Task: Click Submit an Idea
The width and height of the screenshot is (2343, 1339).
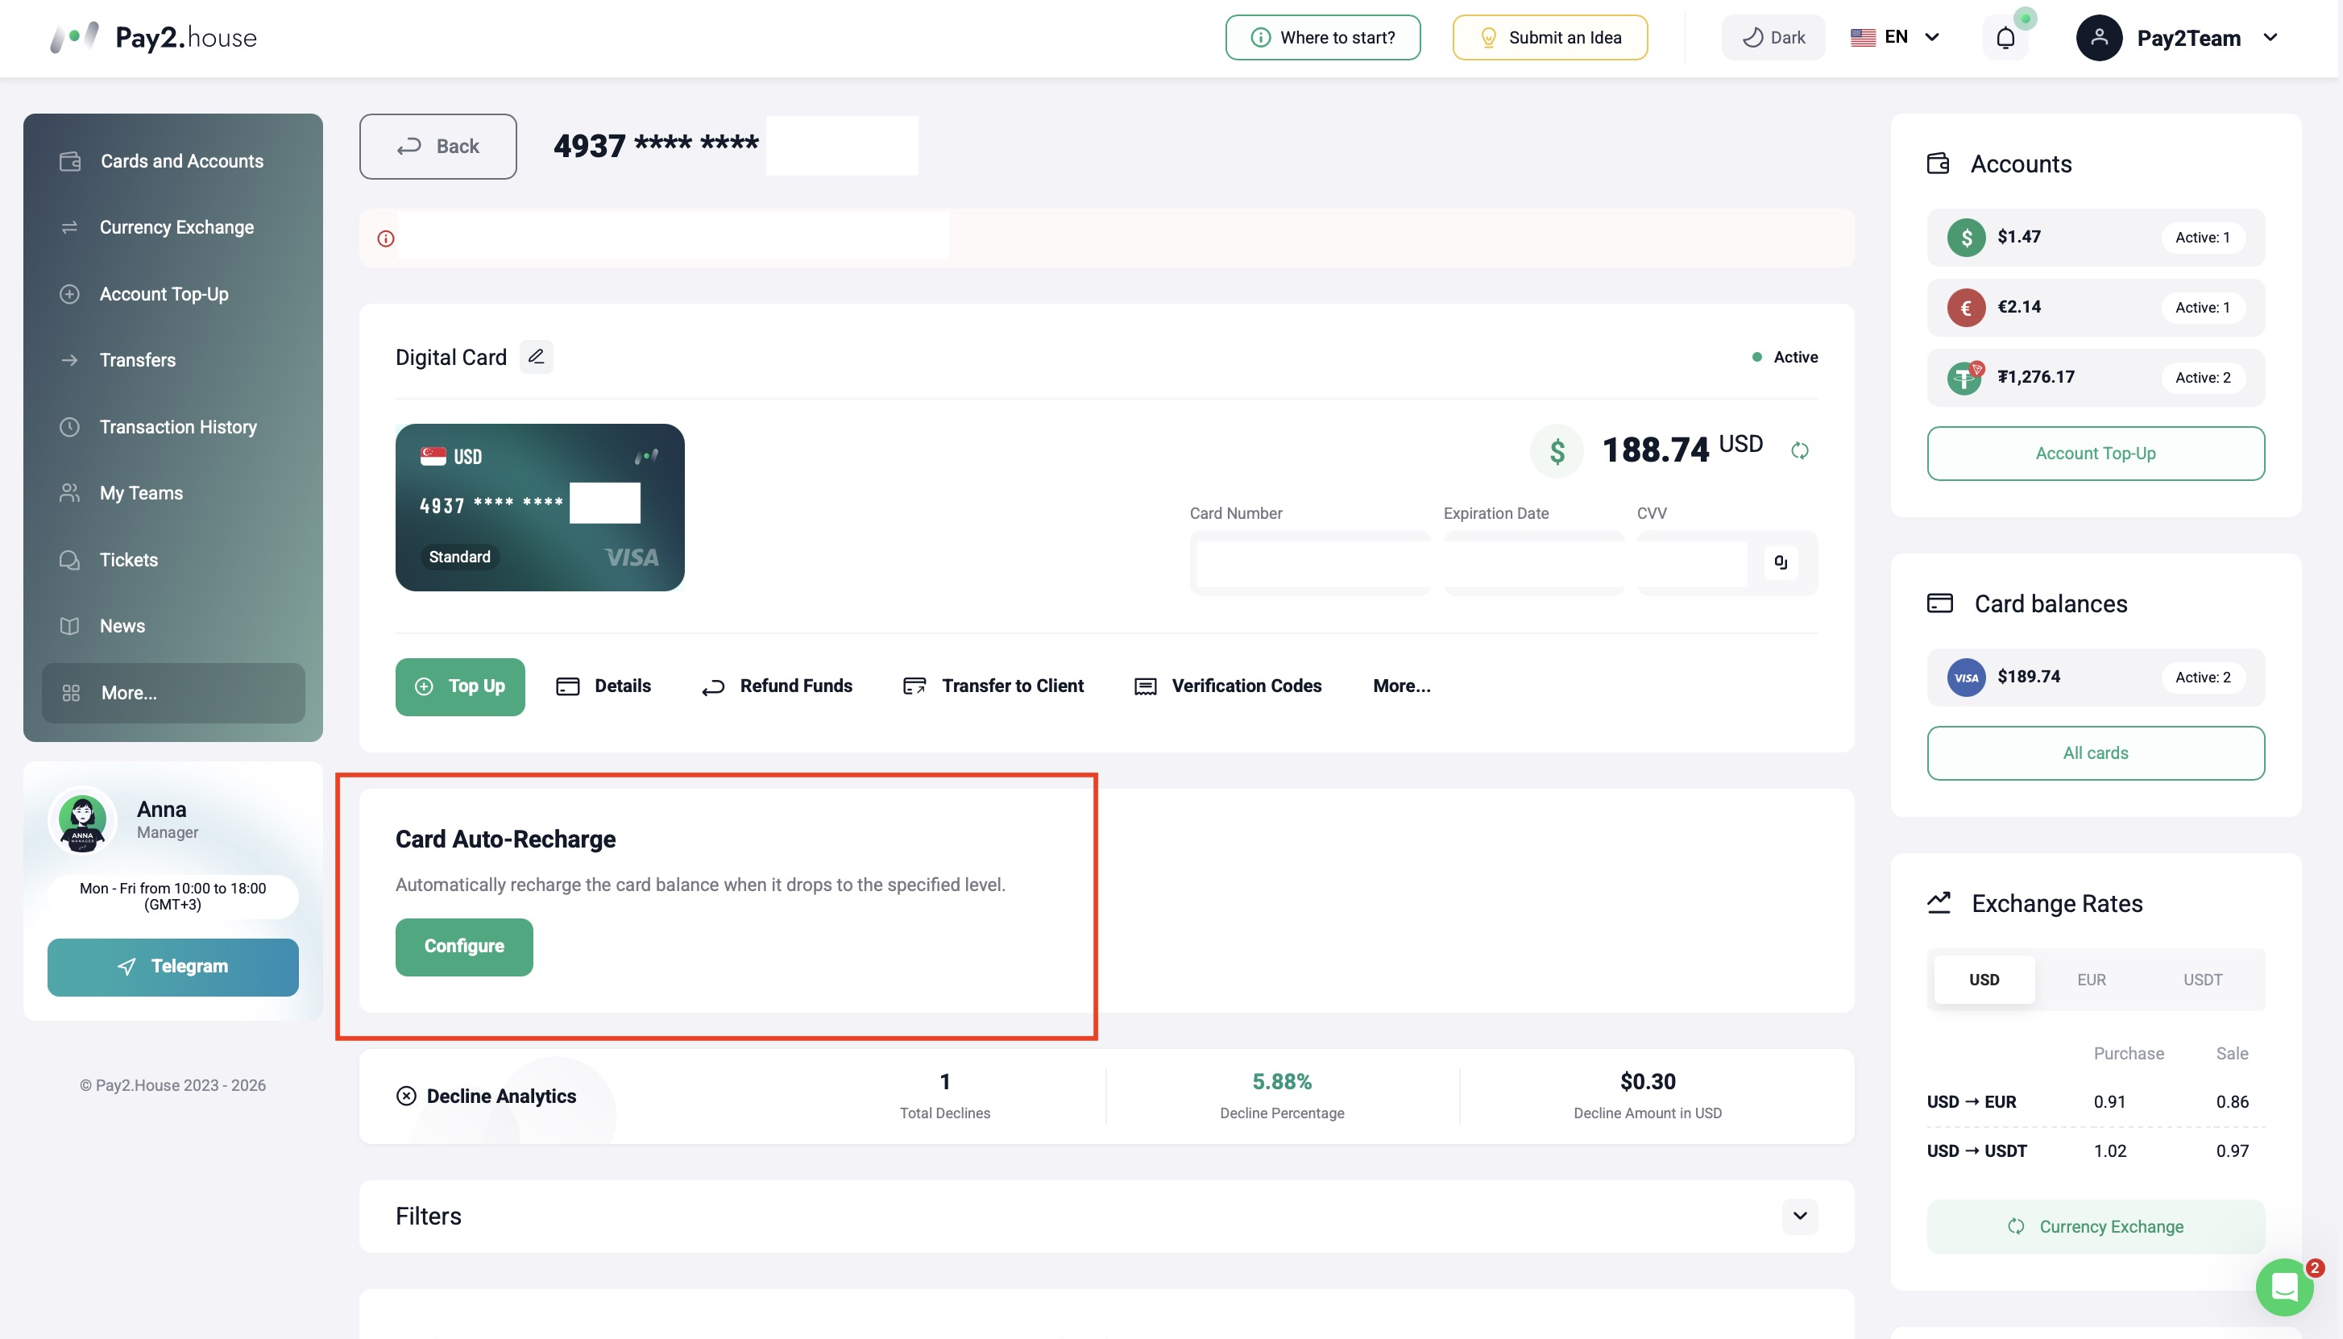Action: 1549,38
